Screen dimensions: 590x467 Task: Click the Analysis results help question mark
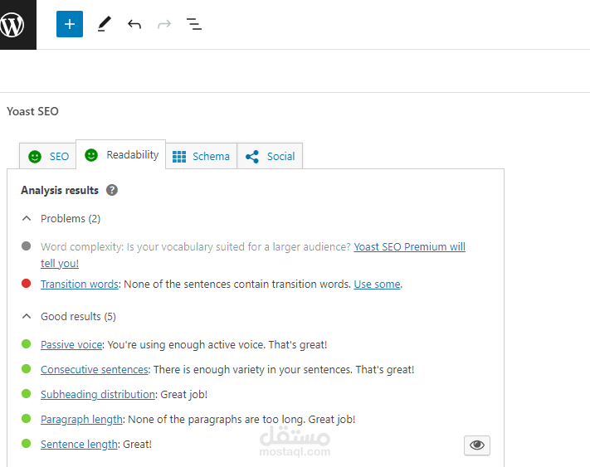pos(112,190)
